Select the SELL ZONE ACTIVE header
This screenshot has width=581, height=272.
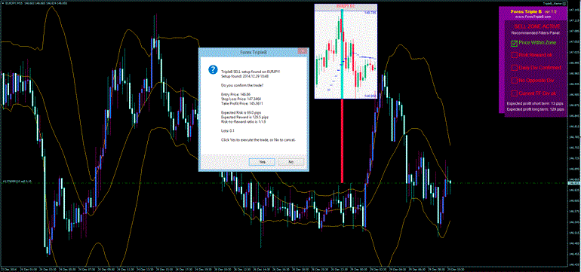pyautogui.click(x=537, y=26)
